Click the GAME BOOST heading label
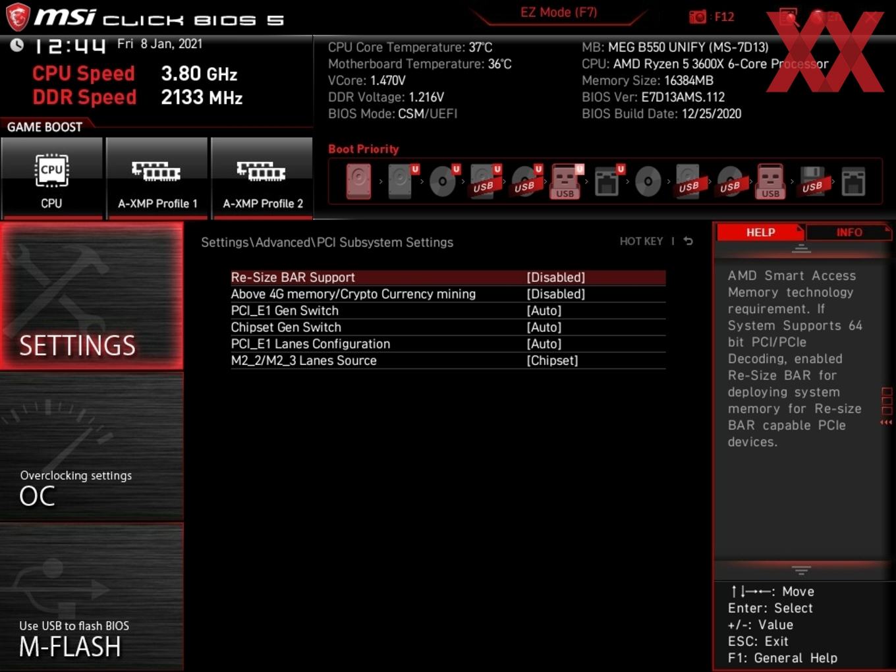Image resolution: width=896 pixels, height=672 pixels. [x=45, y=127]
